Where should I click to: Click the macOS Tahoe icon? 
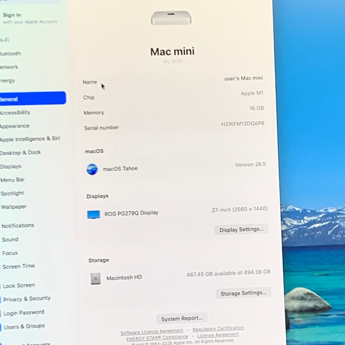point(92,169)
